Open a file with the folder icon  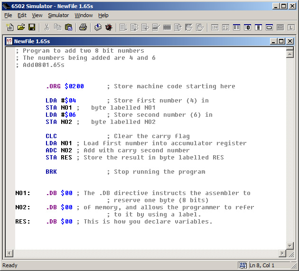point(21,28)
